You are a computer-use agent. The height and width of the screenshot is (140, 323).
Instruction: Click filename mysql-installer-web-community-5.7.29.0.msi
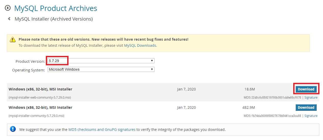tap(40, 98)
